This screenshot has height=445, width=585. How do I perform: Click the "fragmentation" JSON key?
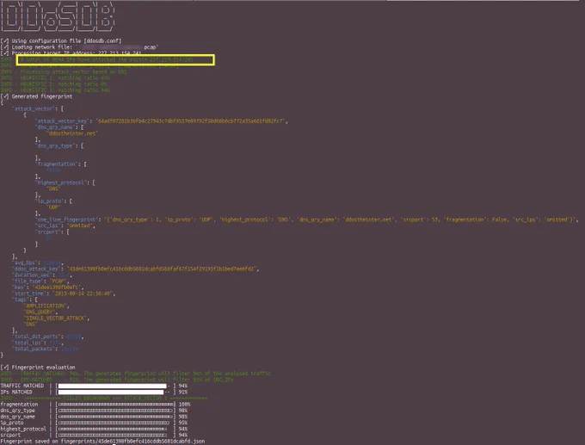[57, 164]
